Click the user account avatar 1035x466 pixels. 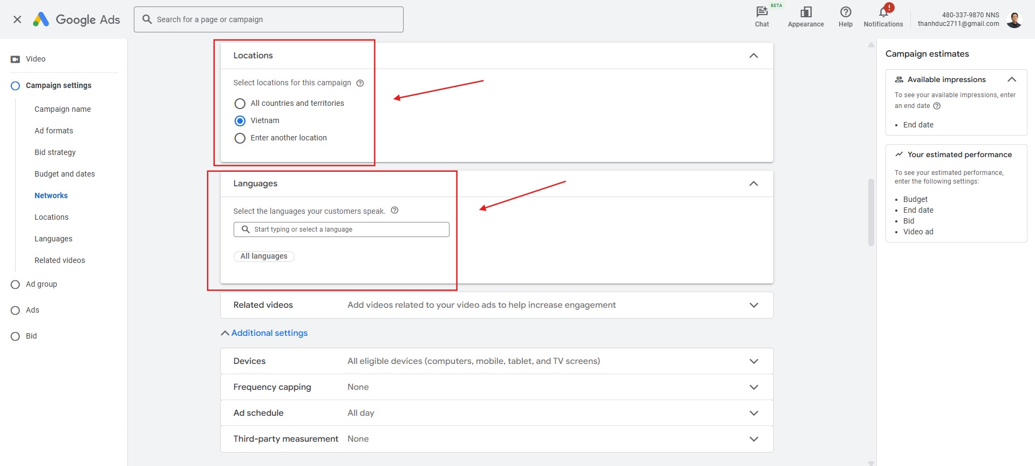[1014, 19]
